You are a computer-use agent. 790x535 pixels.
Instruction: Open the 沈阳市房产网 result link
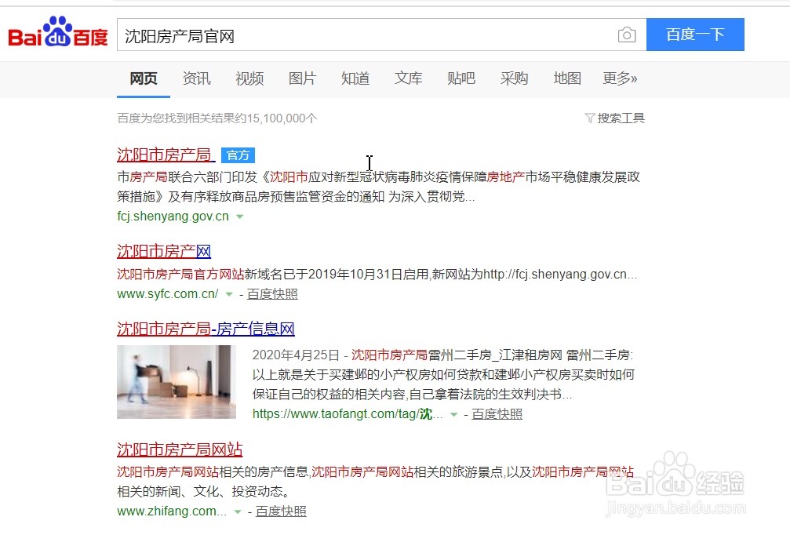point(164,251)
